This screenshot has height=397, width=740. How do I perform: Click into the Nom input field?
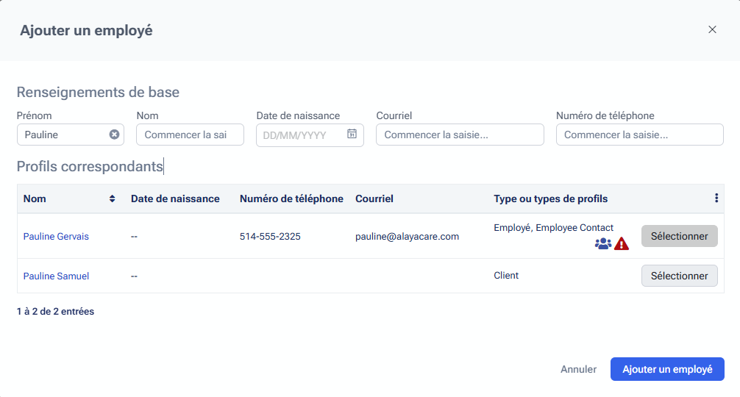coord(189,135)
